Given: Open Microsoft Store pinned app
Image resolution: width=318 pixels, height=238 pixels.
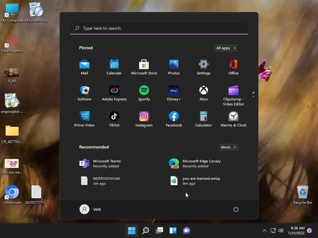Looking at the screenshot, I should click(144, 67).
